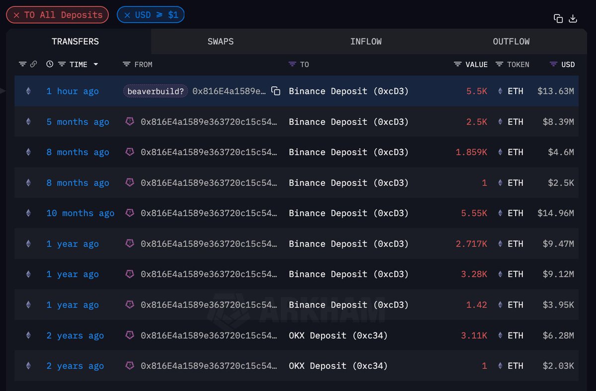Open OKX Deposit (0xc34) in the $6.28M row
The width and height of the screenshot is (596, 391).
[x=338, y=335]
